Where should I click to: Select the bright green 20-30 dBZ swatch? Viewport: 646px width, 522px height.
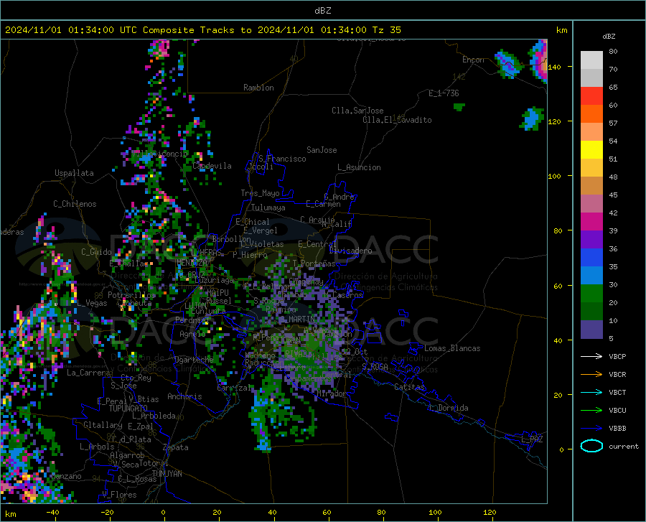591,294
